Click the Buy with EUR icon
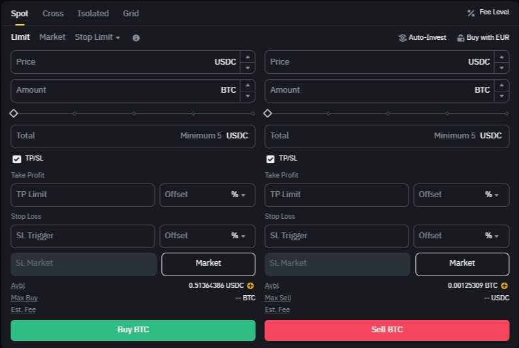This screenshot has height=348, width=519. [x=461, y=38]
